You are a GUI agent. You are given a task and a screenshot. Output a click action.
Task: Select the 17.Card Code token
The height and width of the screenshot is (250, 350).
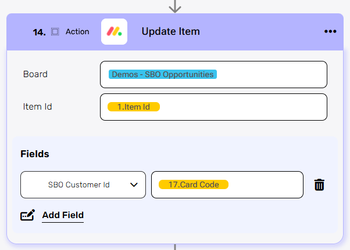click(194, 184)
